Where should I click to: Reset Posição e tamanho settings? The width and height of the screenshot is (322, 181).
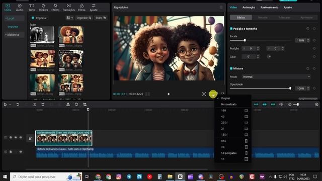[x=307, y=29]
